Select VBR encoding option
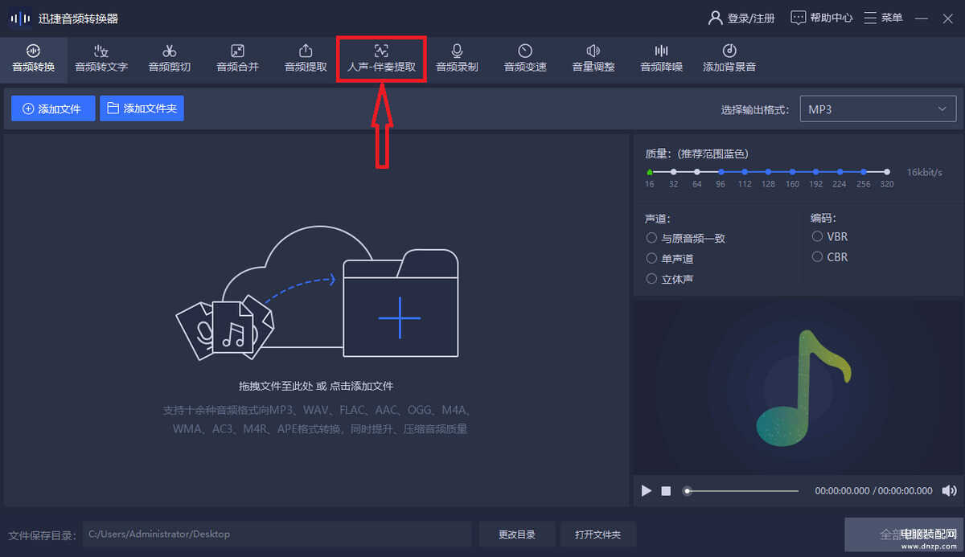 [x=830, y=236]
